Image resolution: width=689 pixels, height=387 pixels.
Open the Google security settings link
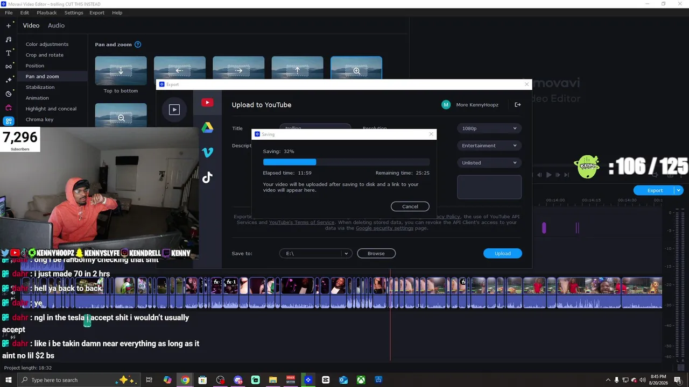point(384,228)
